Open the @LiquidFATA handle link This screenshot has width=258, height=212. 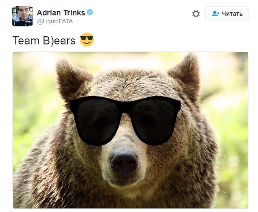point(55,22)
